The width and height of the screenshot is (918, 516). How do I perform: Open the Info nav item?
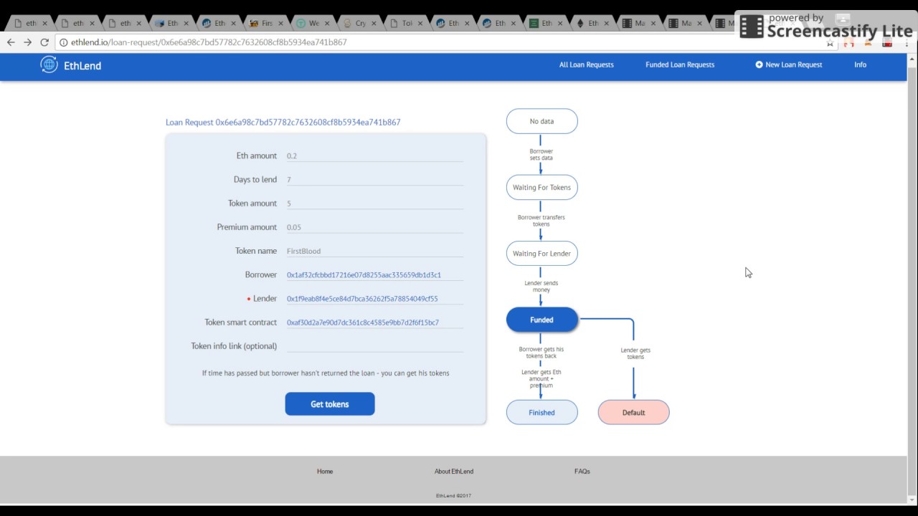860,64
